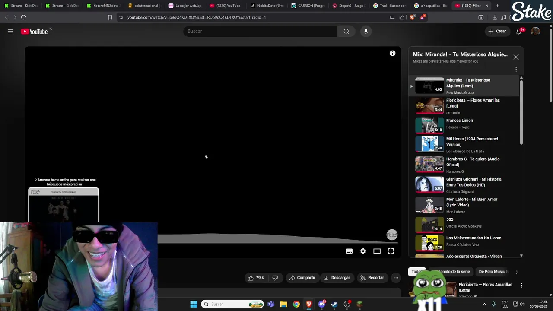Select the De Pelo Music Group chip

pyautogui.click(x=493, y=272)
